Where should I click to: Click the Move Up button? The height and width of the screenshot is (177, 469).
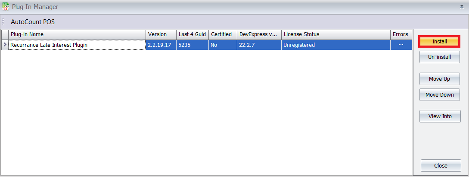[439, 79]
